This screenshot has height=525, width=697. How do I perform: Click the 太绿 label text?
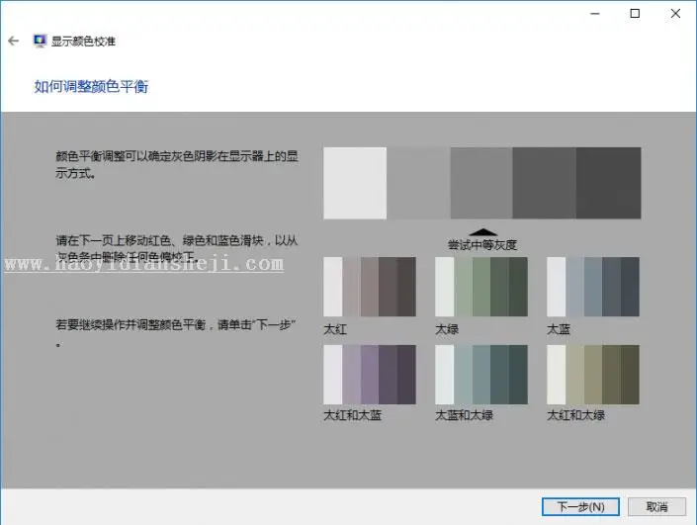(x=447, y=329)
